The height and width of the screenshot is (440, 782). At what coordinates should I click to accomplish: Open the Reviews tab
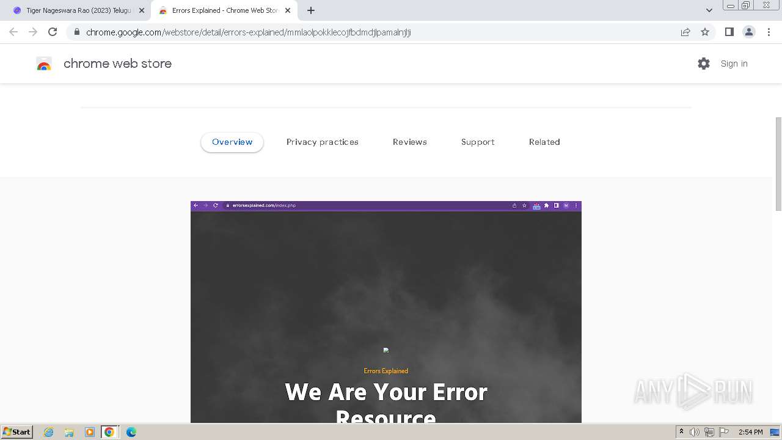[x=410, y=142]
